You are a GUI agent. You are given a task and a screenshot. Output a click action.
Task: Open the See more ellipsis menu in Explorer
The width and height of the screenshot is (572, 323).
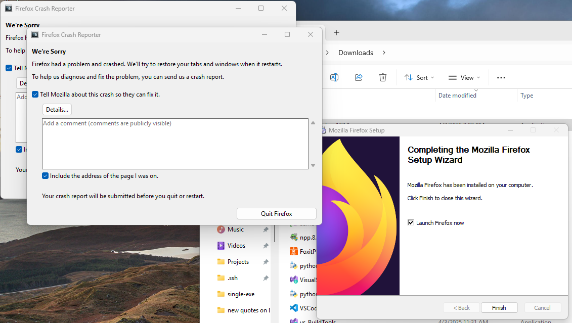click(501, 78)
